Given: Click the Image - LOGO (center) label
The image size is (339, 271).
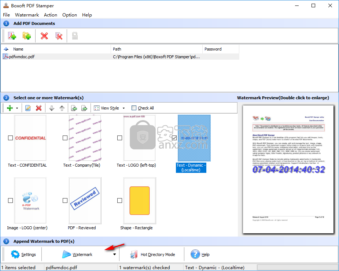Looking at the screenshot, I should point(27,228).
